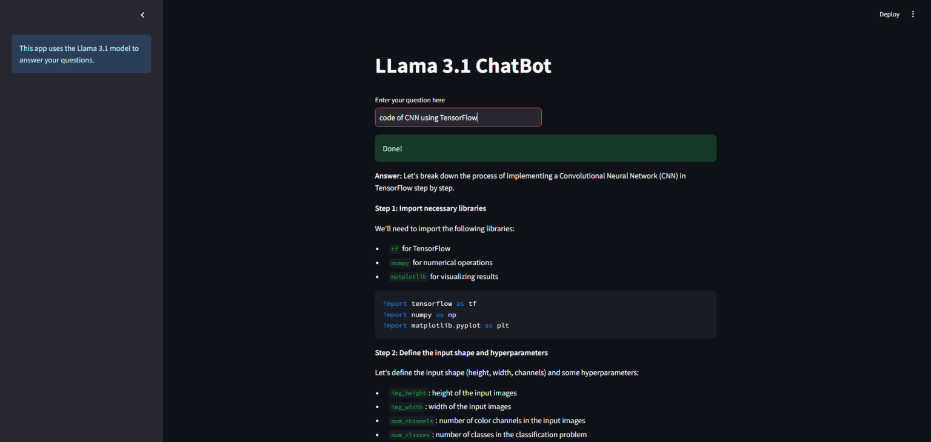Image resolution: width=931 pixels, height=442 pixels.
Task: Click the Step 2 hyperparameters heading
Action: pyautogui.click(x=461, y=352)
